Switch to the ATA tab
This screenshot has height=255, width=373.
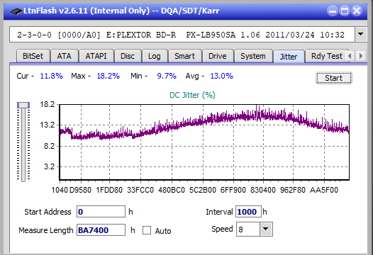tap(65, 56)
